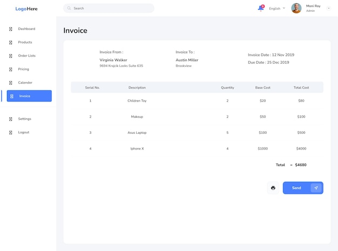The height and width of the screenshot is (251, 338).
Task: Click the Base Cost column header
Action: (x=263, y=87)
